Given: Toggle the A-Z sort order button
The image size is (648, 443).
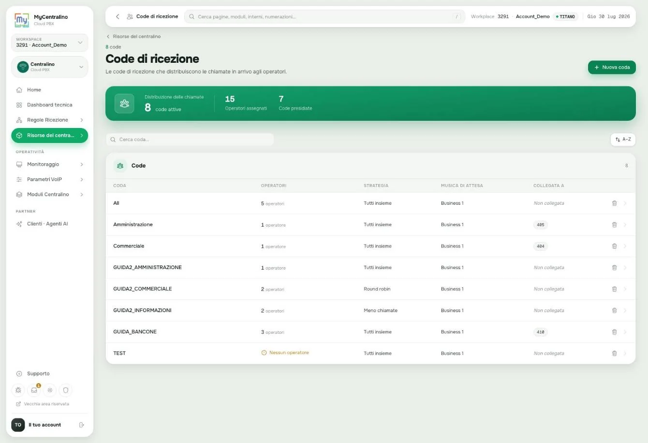Looking at the screenshot, I should (x=623, y=139).
